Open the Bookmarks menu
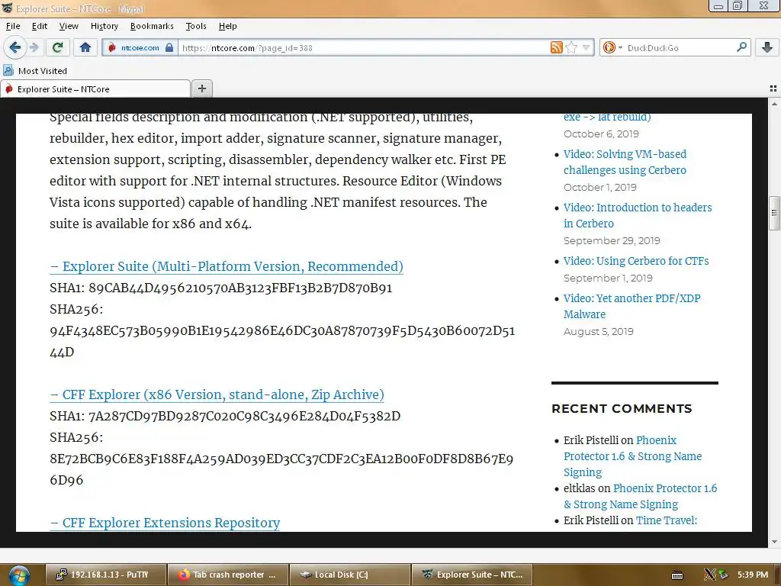Screen dimensions: 781x586 pyautogui.click(x=152, y=26)
